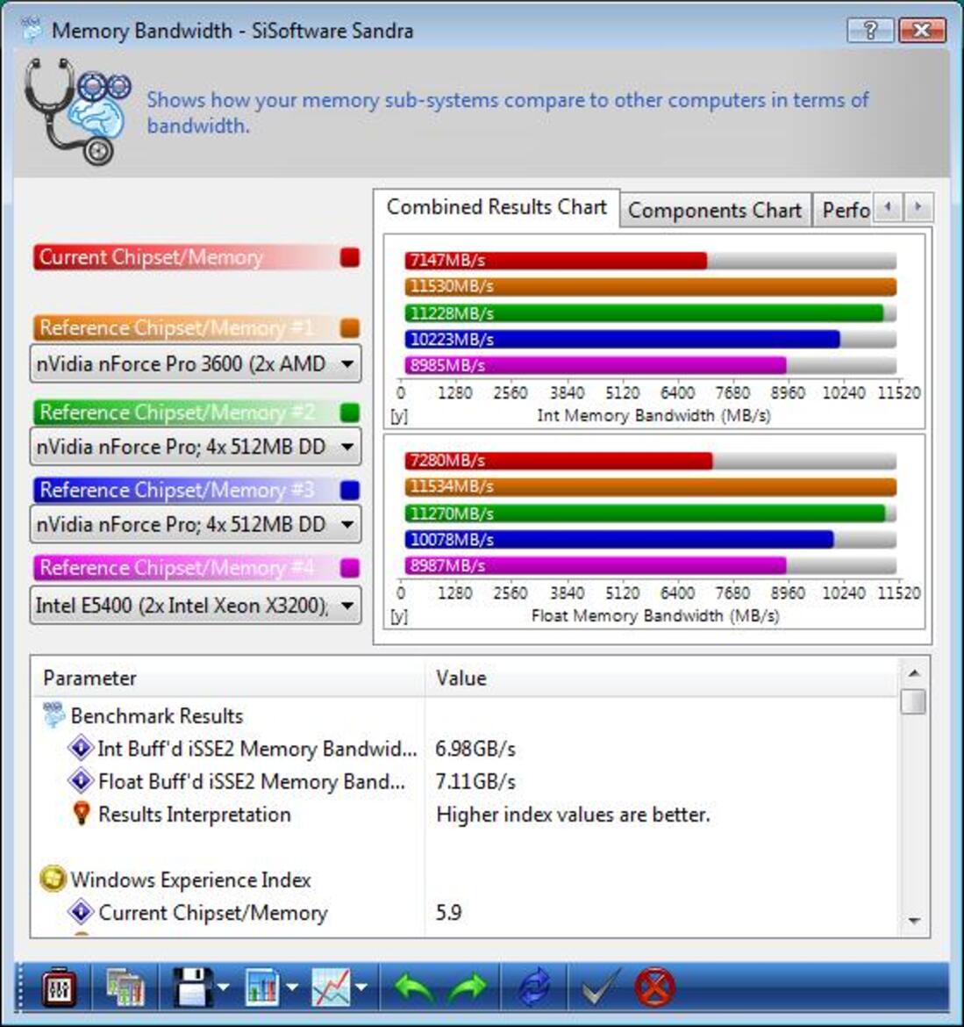964x1027 pixels.
Task: Click the [y] toggle under Int chart
Action: [398, 416]
